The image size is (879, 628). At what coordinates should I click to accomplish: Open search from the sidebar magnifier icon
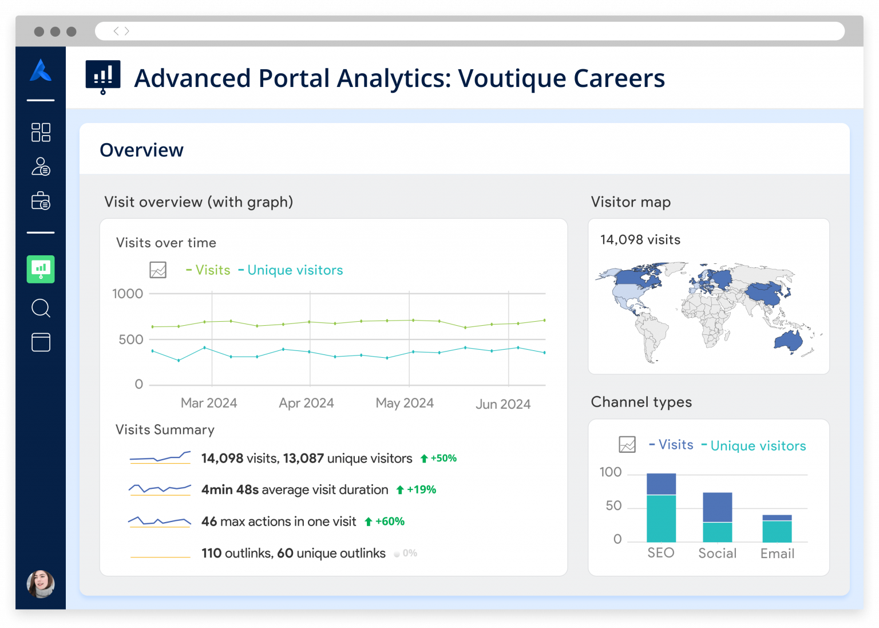40,309
